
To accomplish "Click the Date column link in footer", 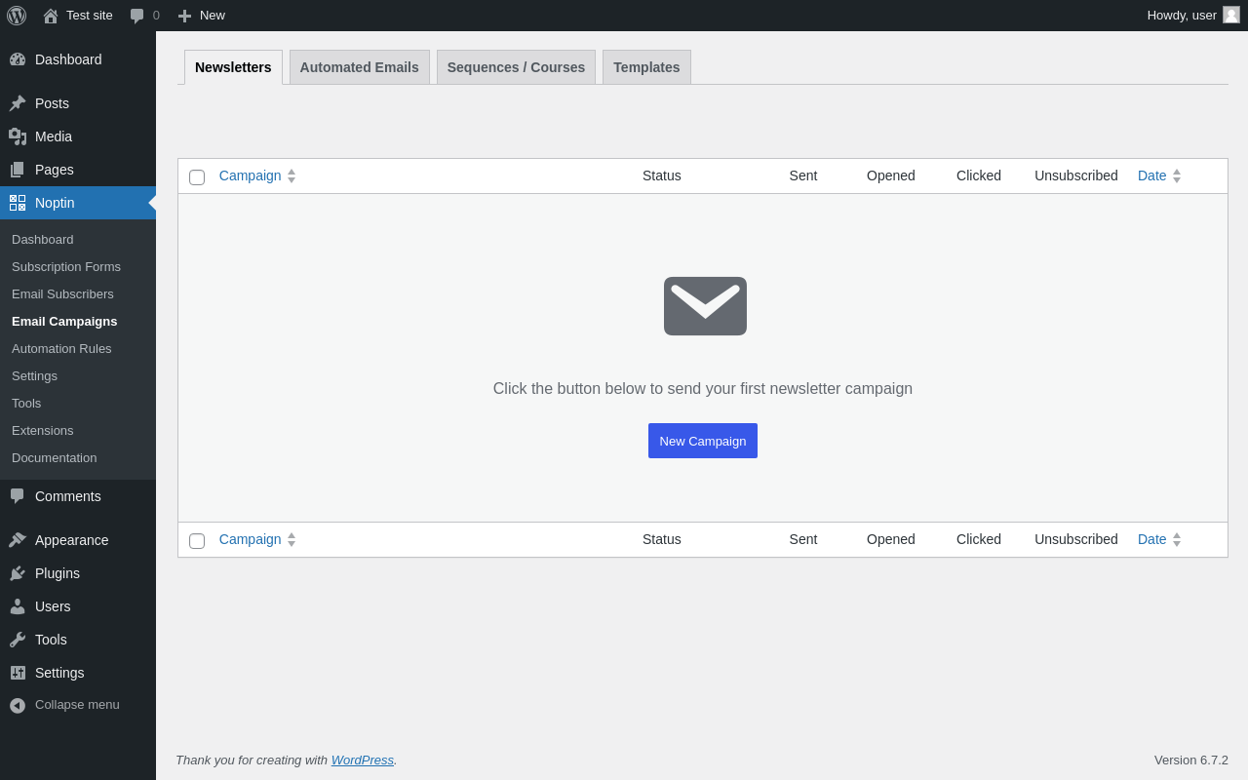I will 1151,539.
